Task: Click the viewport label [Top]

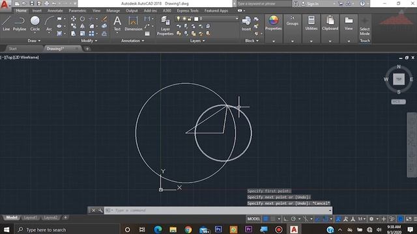Action: tap(9, 57)
